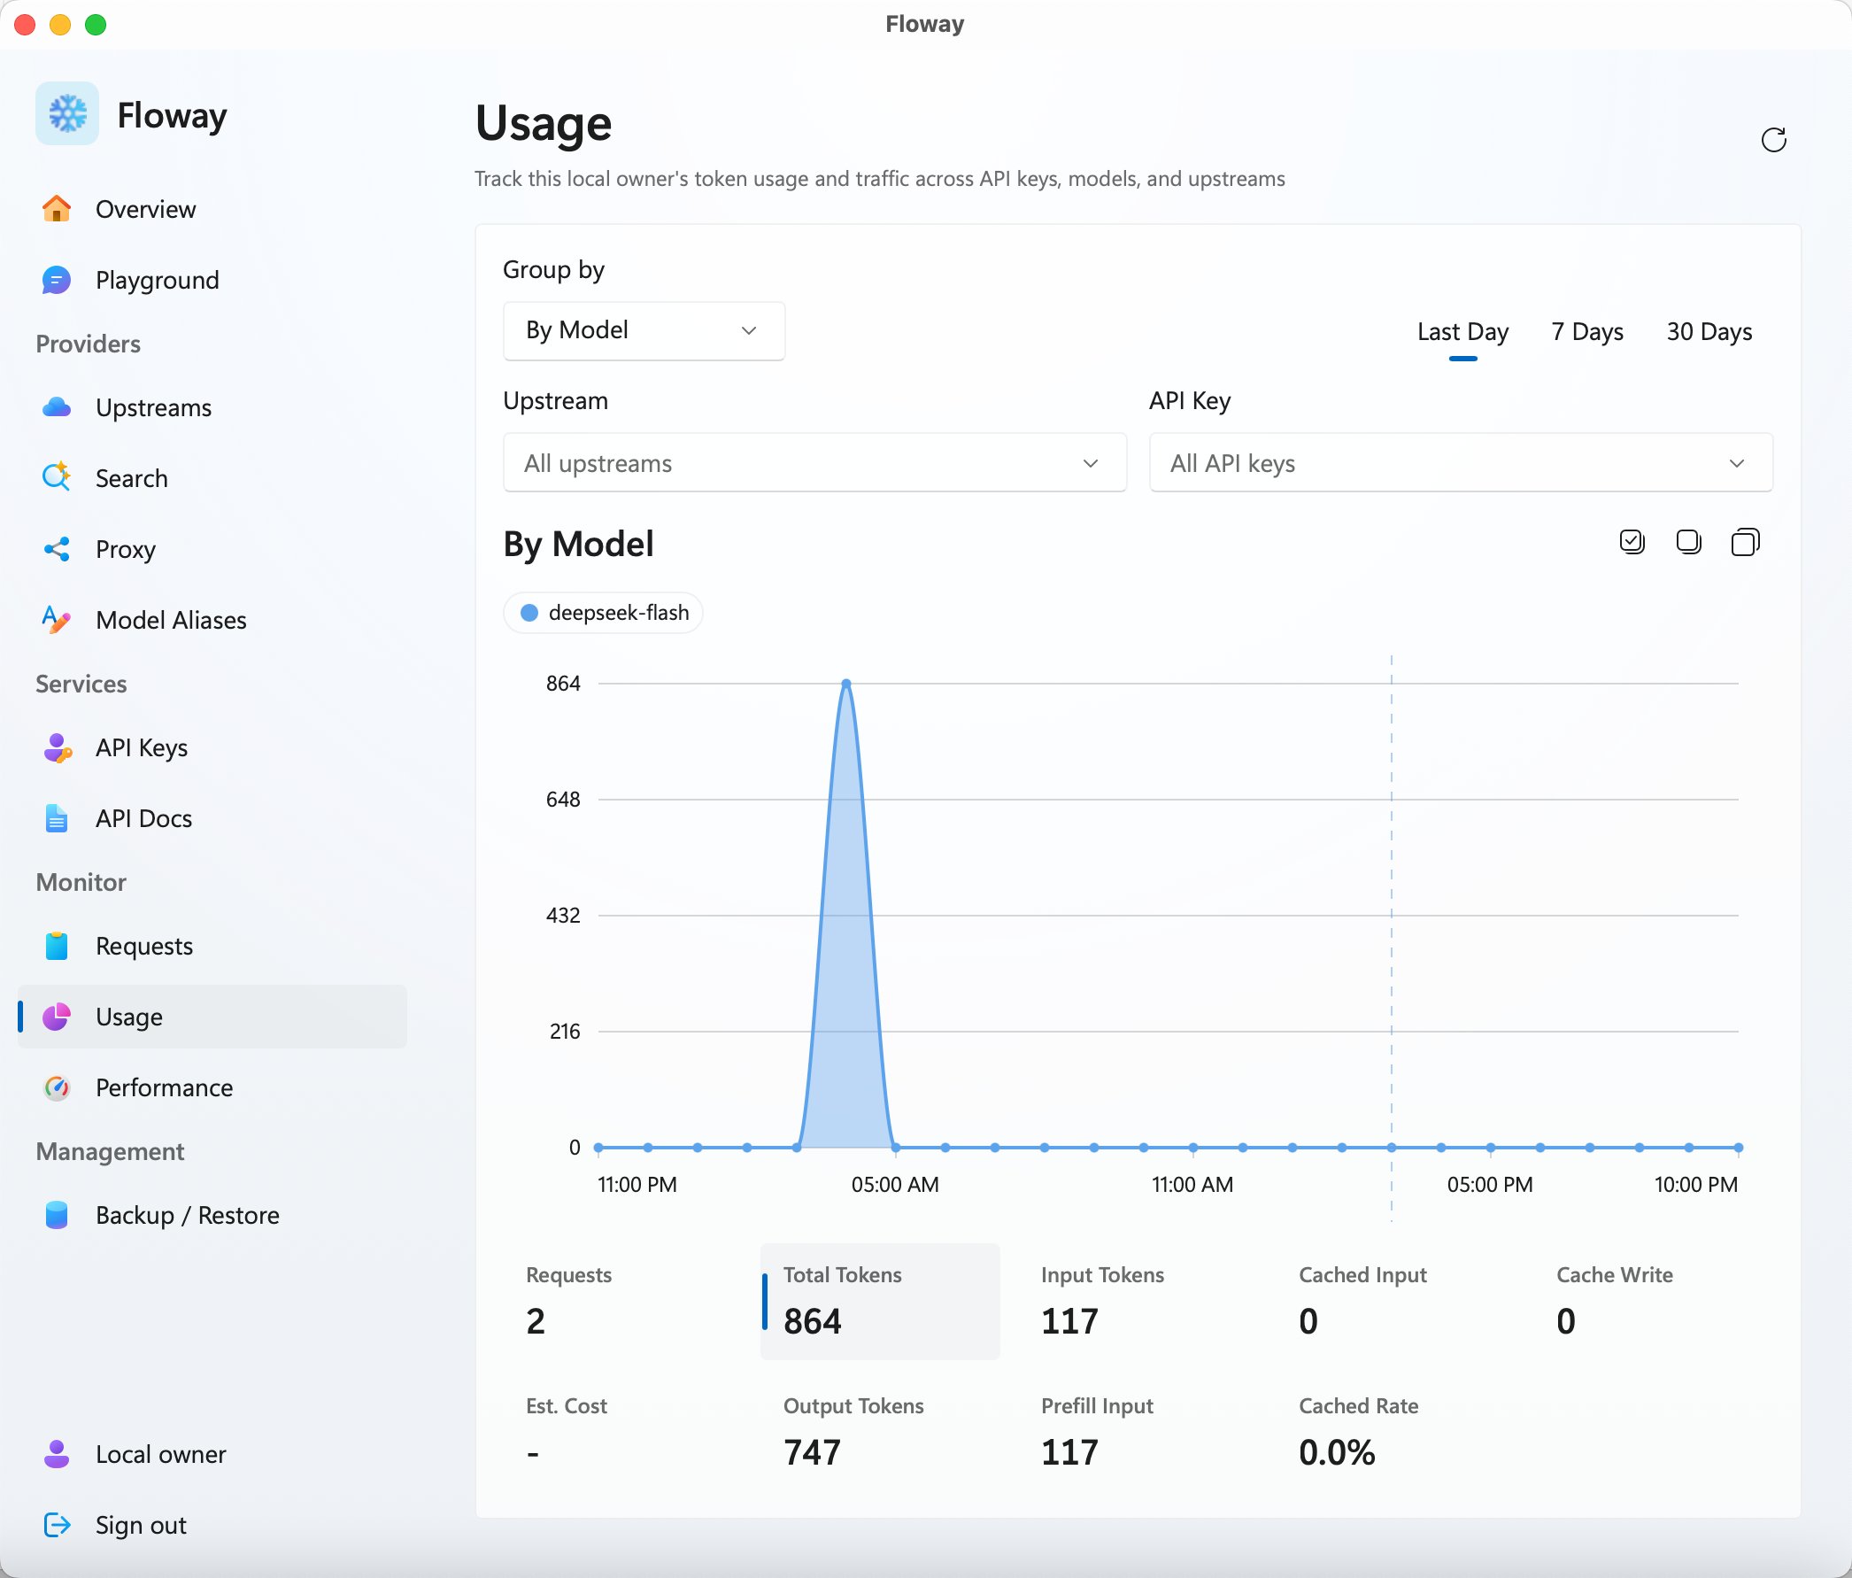This screenshot has height=1578, width=1852.
Task: Open Model Aliases via its pencil icon
Action: [57, 620]
